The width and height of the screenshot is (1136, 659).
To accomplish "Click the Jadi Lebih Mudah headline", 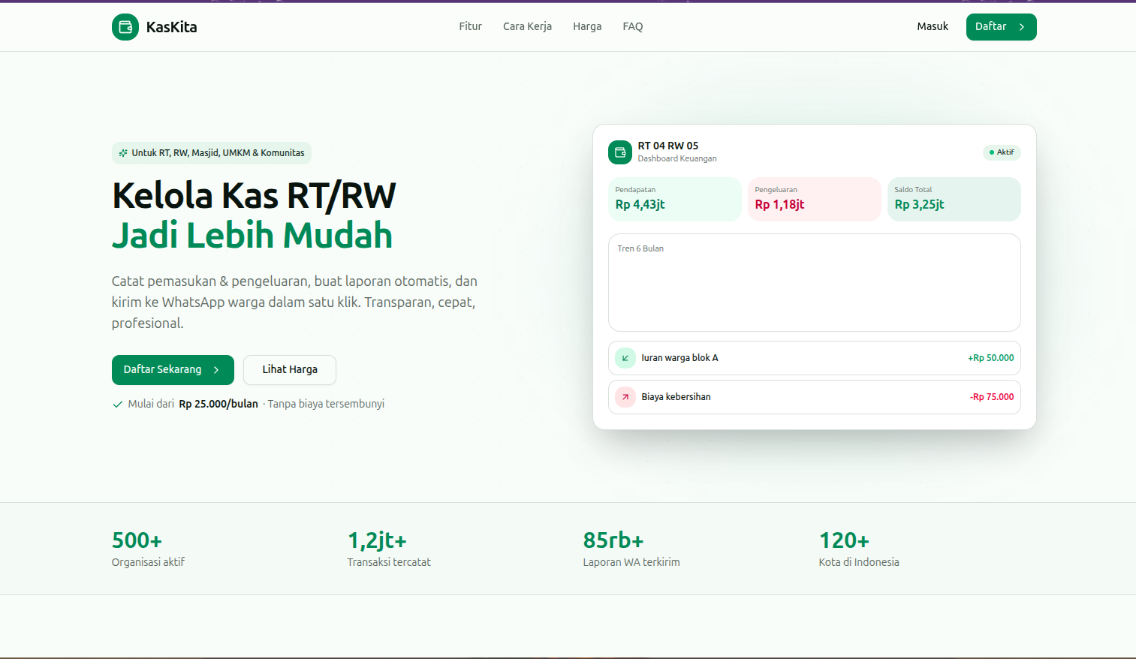I will point(252,235).
